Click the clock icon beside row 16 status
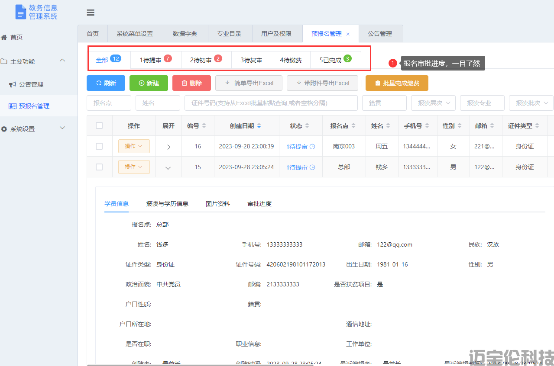The height and width of the screenshot is (366, 554). (x=312, y=147)
